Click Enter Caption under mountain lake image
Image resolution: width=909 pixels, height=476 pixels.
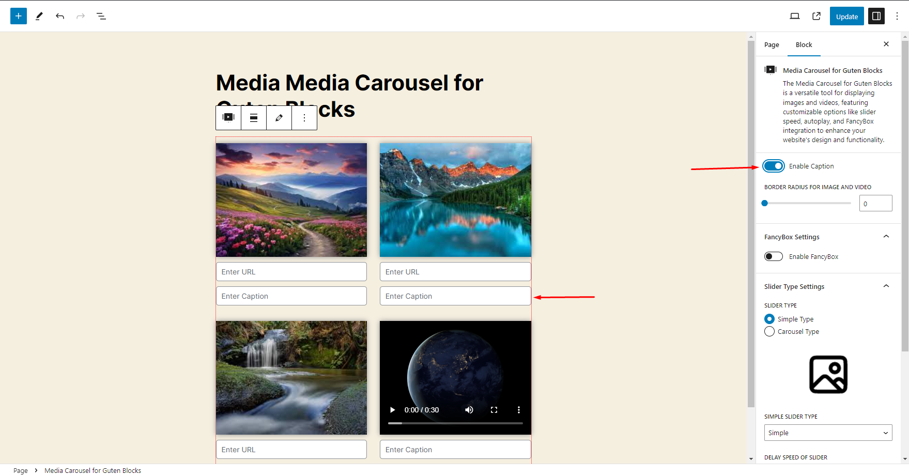tap(455, 296)
